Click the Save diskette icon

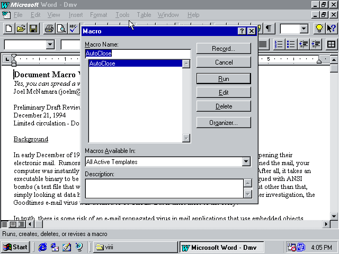click(x=33, y=29)
